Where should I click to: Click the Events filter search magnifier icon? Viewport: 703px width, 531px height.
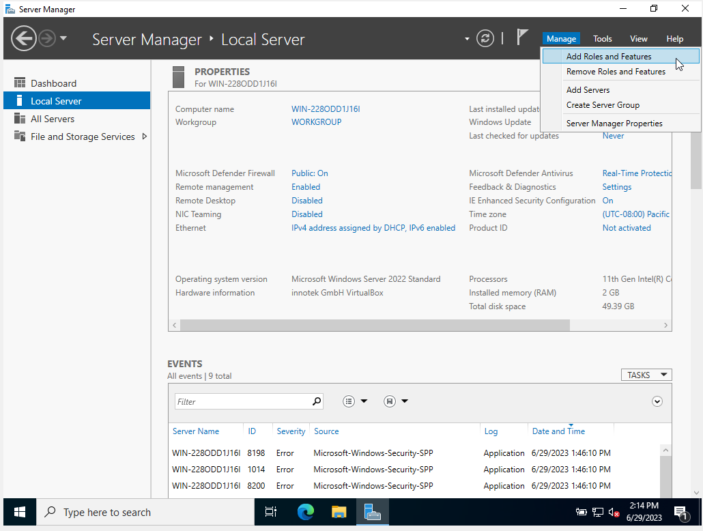[x=318, y=401]
